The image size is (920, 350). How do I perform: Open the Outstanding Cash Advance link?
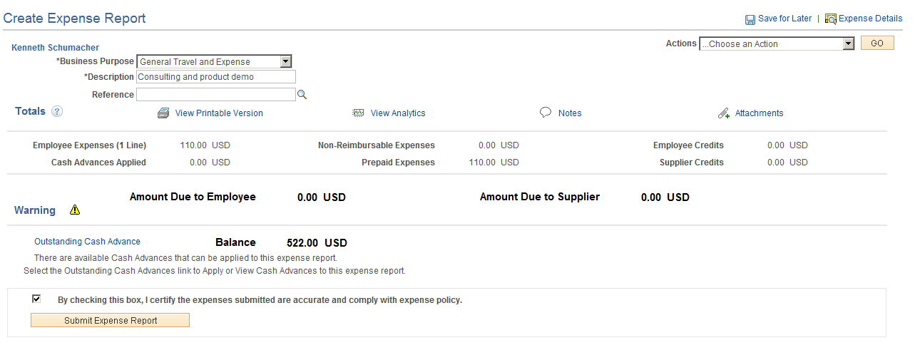(x=87, y=242)
